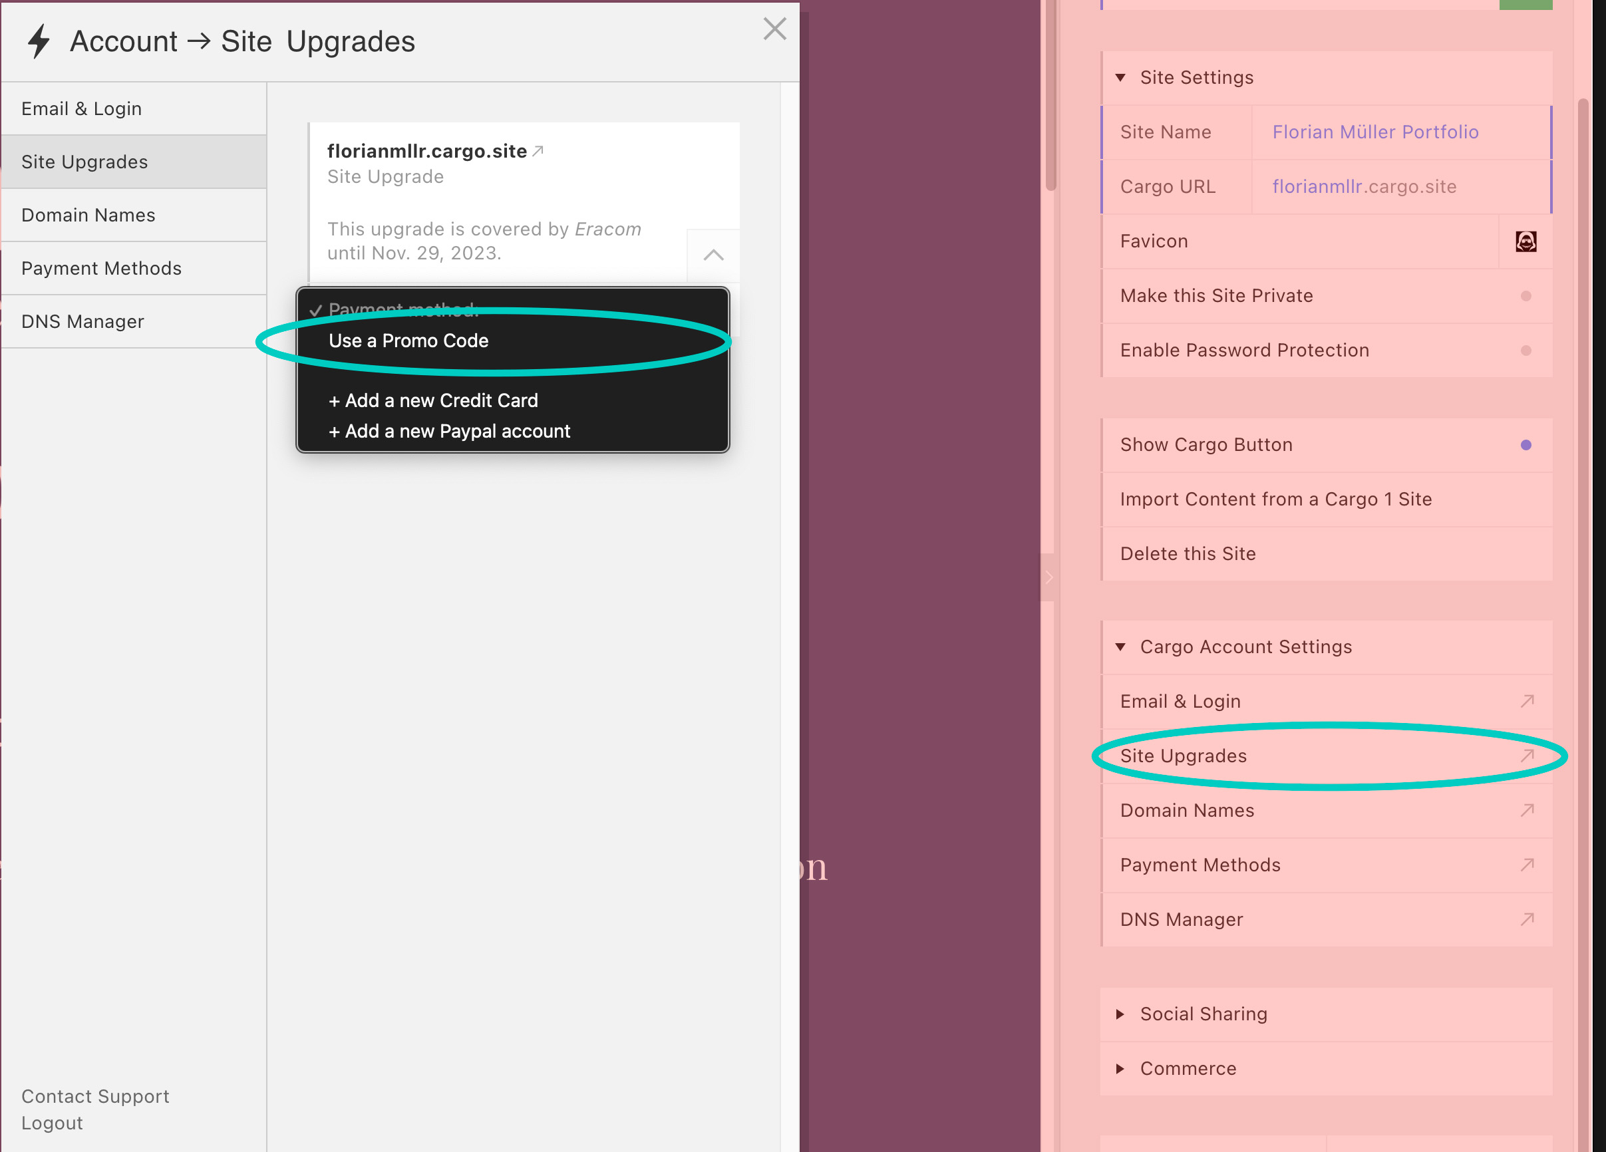Click the external link icon next to florianmllr.cargo.site
Screen dimensions: 1606x1152
click(539, 150)
